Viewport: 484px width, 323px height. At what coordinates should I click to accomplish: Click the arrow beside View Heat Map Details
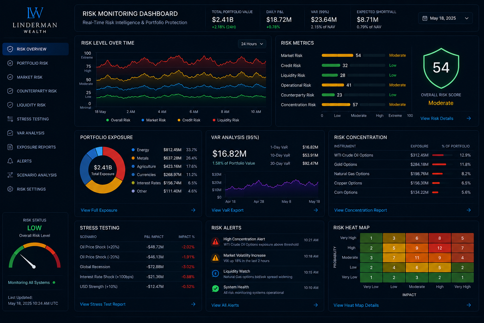469,305
